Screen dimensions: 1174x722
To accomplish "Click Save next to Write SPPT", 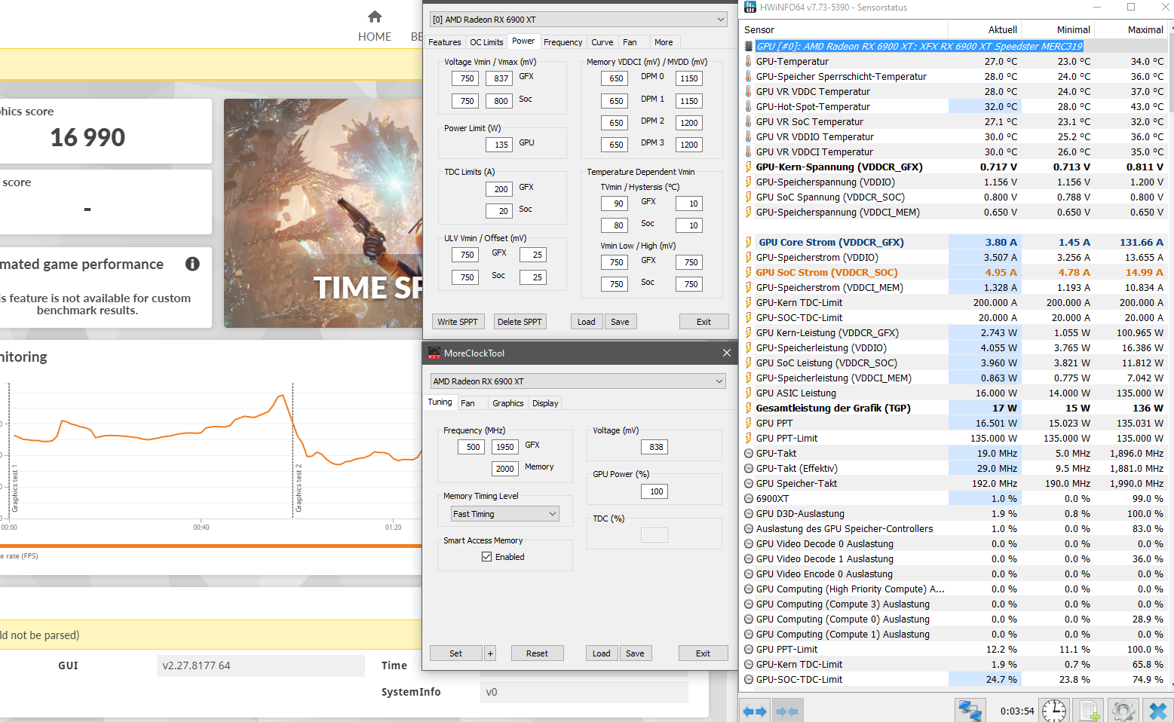I will [620, 322].
